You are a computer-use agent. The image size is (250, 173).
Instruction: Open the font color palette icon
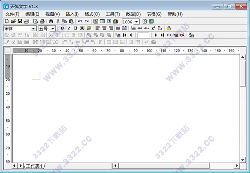pyautogui.click(x=89, y=28)
